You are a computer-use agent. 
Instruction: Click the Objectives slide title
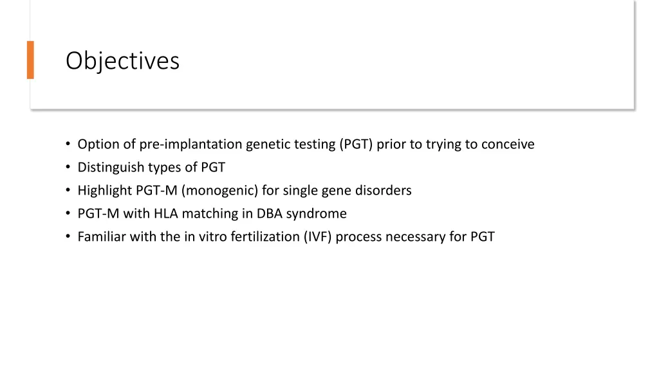(122, 61)
